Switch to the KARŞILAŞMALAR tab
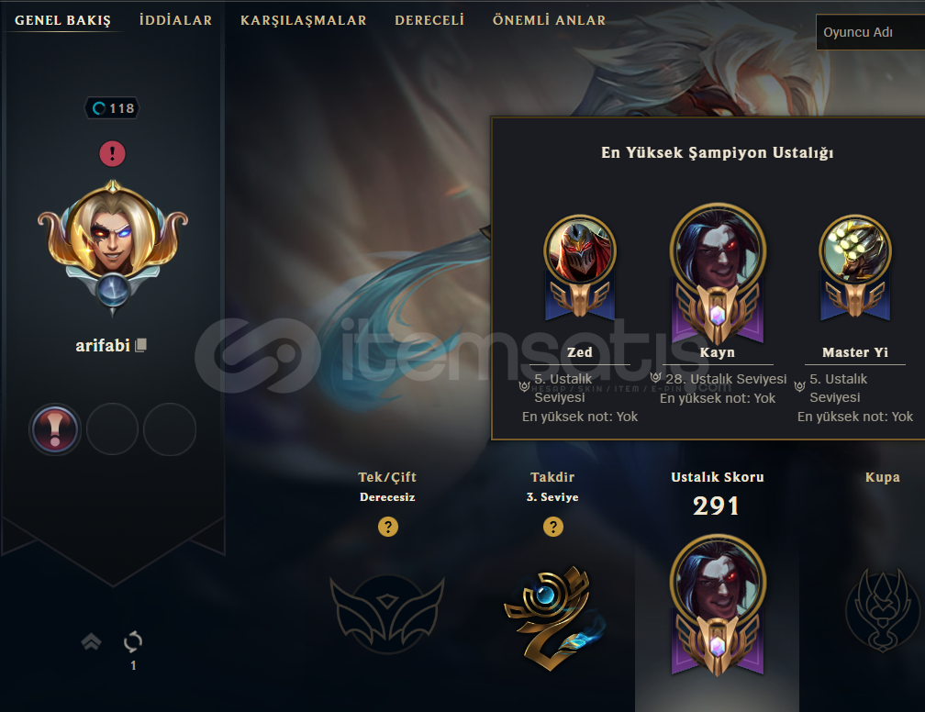 [x=303, y=20]
